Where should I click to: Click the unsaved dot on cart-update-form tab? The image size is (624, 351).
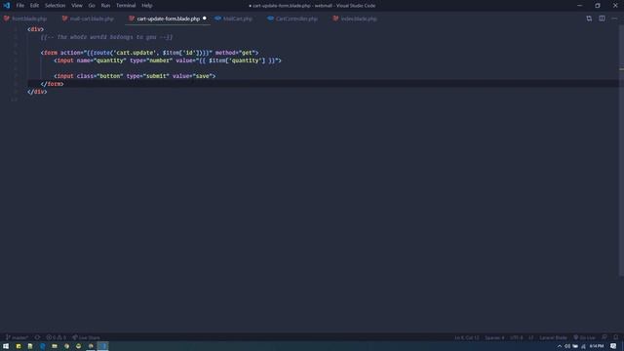point(205,19)
